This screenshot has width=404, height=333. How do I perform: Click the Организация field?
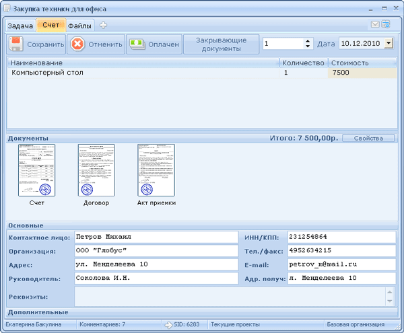click(156, 251)
